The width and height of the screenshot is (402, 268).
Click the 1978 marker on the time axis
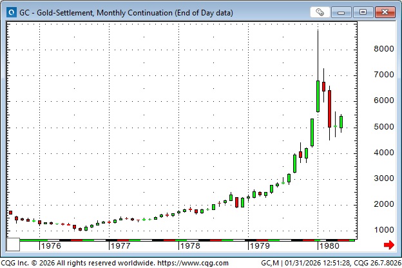tap(189, 245)
